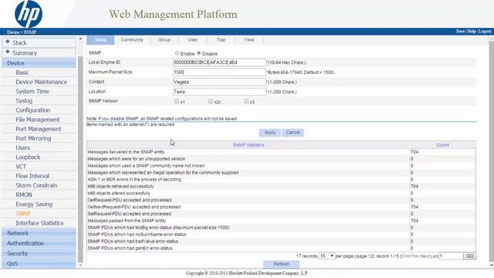
Task: Switch to the Setup tab
Action: [x=100, y=40]
